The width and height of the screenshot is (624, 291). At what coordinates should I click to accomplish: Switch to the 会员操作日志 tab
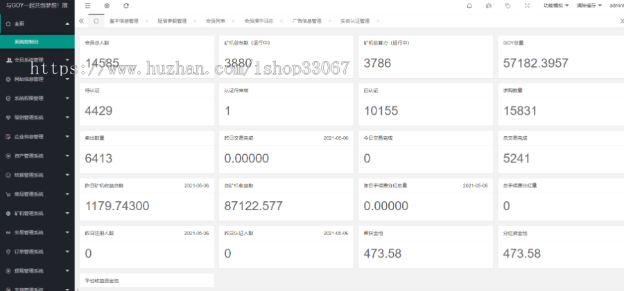(x=259, y=21)
